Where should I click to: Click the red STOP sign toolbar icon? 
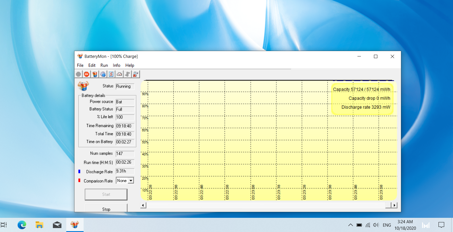pyautogui.click(x=87, y=74)
